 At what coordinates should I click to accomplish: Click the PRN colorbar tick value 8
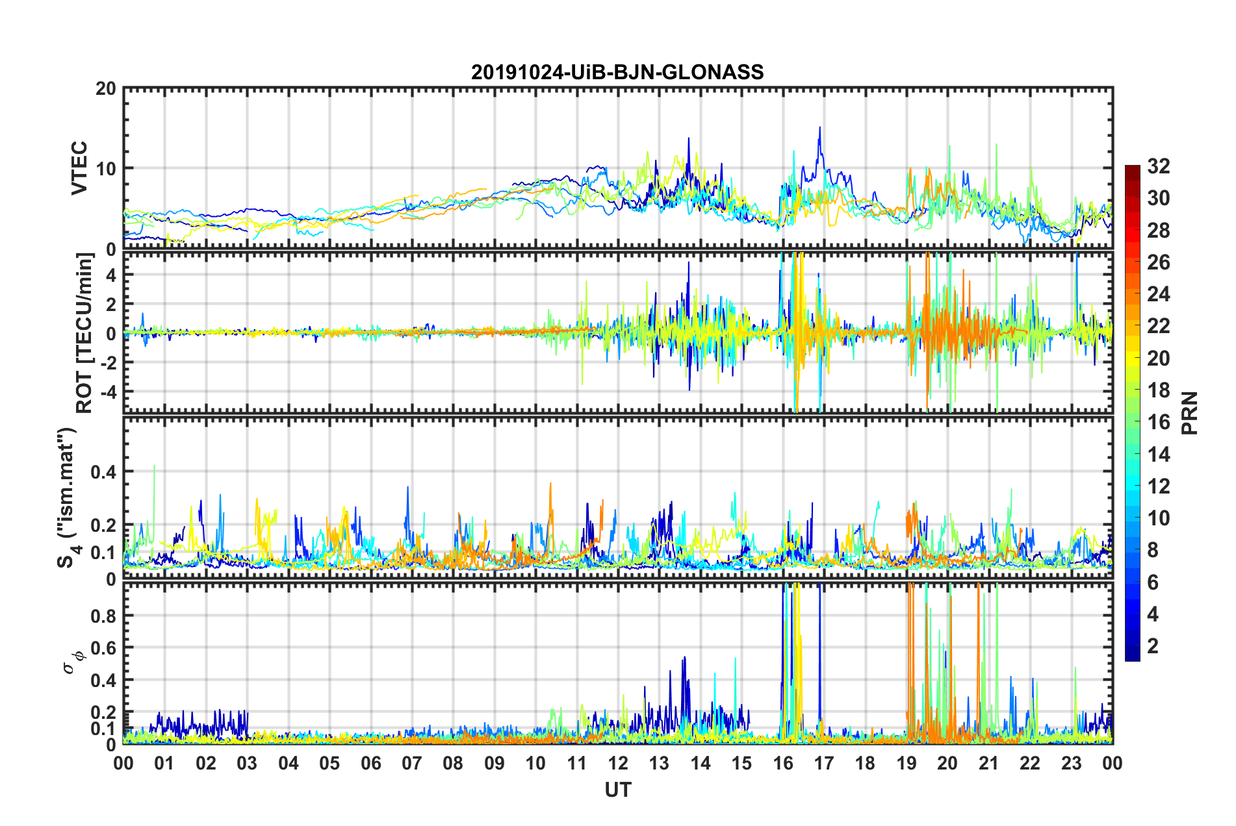(1153, 550)
